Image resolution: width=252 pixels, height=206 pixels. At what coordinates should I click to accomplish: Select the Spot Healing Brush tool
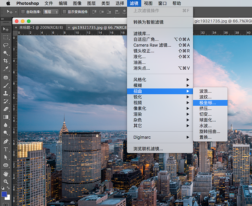pyautogui.click(x=6, y=78)
